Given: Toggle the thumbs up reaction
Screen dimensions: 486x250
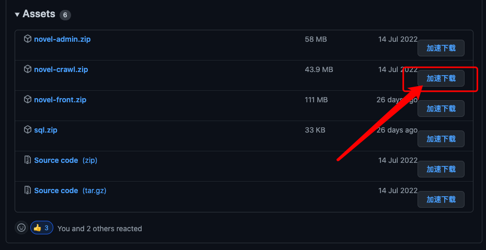Looking at the screenshot, I should [42, 228].
